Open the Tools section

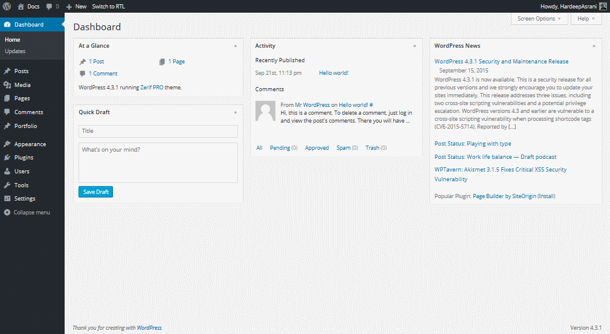(x=21, y=185)
